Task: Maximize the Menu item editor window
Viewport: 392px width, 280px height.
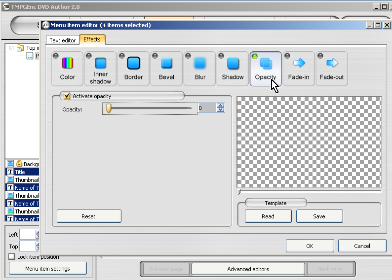Action: (378, 25)
